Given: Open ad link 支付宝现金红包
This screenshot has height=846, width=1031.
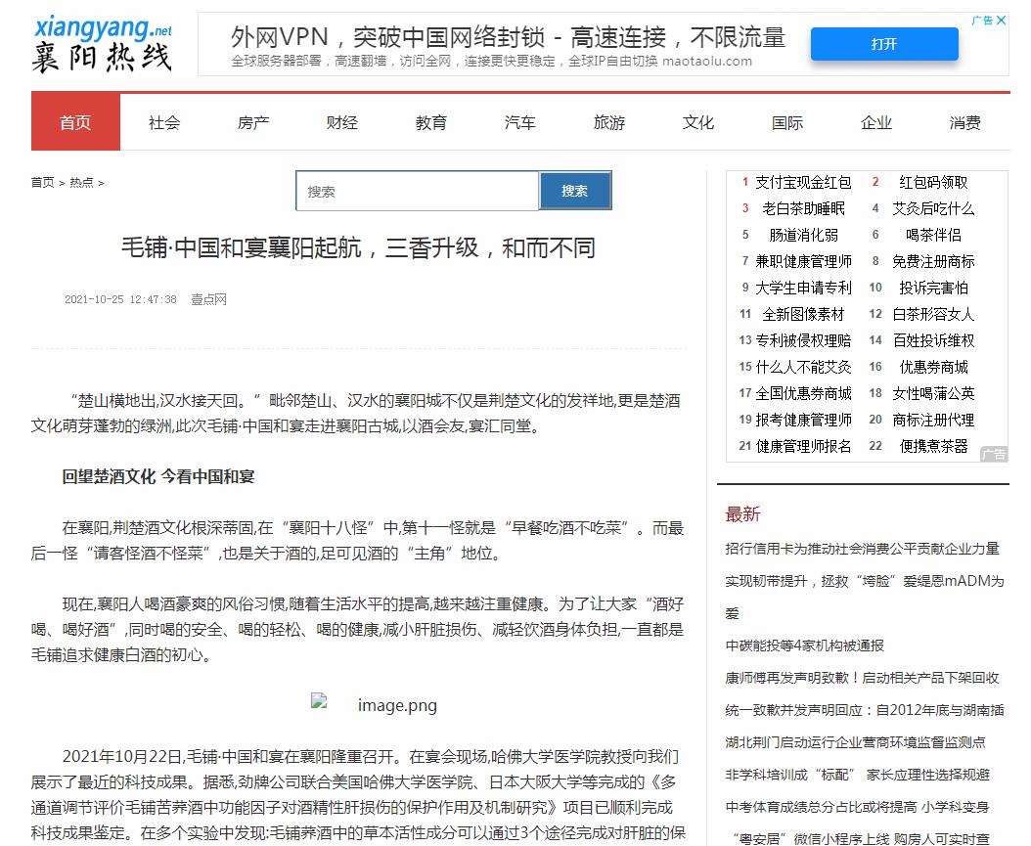Looking at the screenshot, I should 803,182.
